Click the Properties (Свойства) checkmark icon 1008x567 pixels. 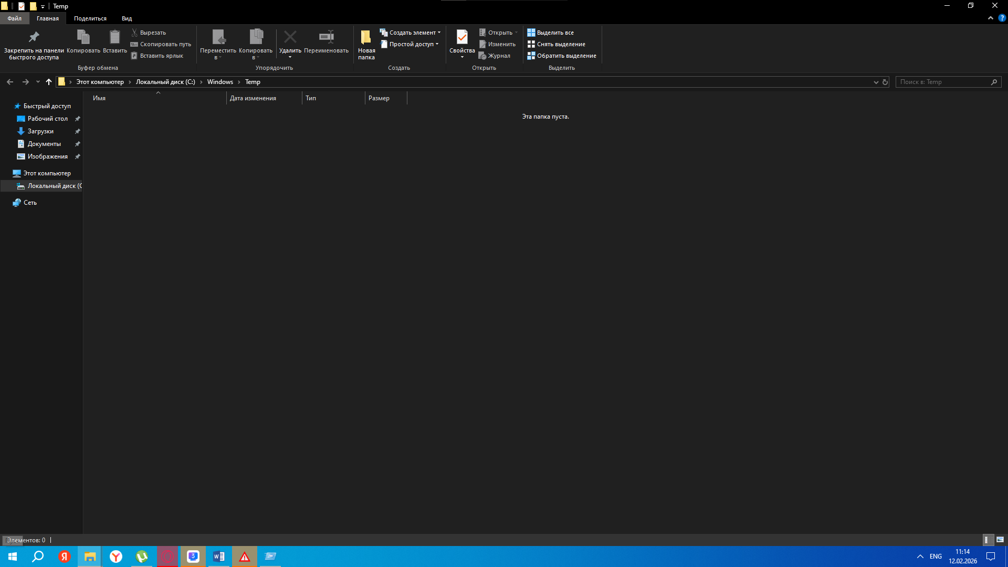(x=462, y=37)
